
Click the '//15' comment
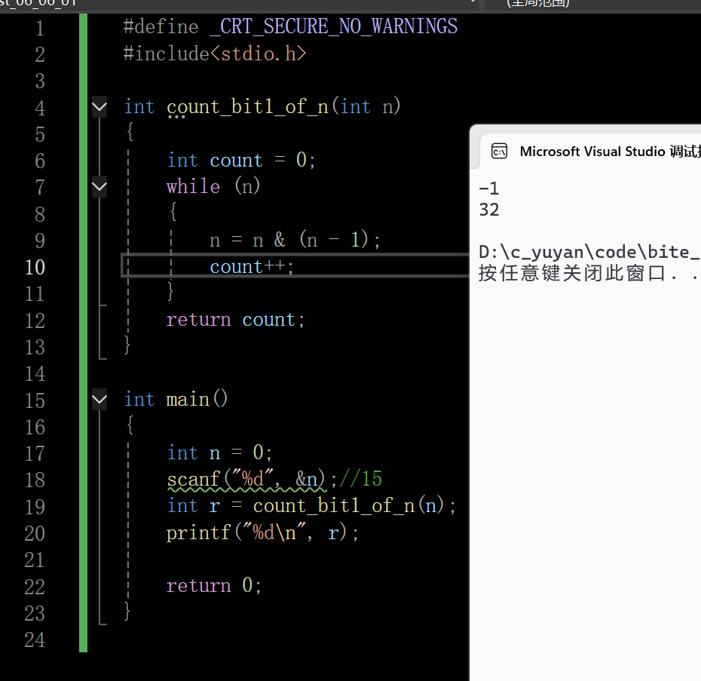pos(361,479)
